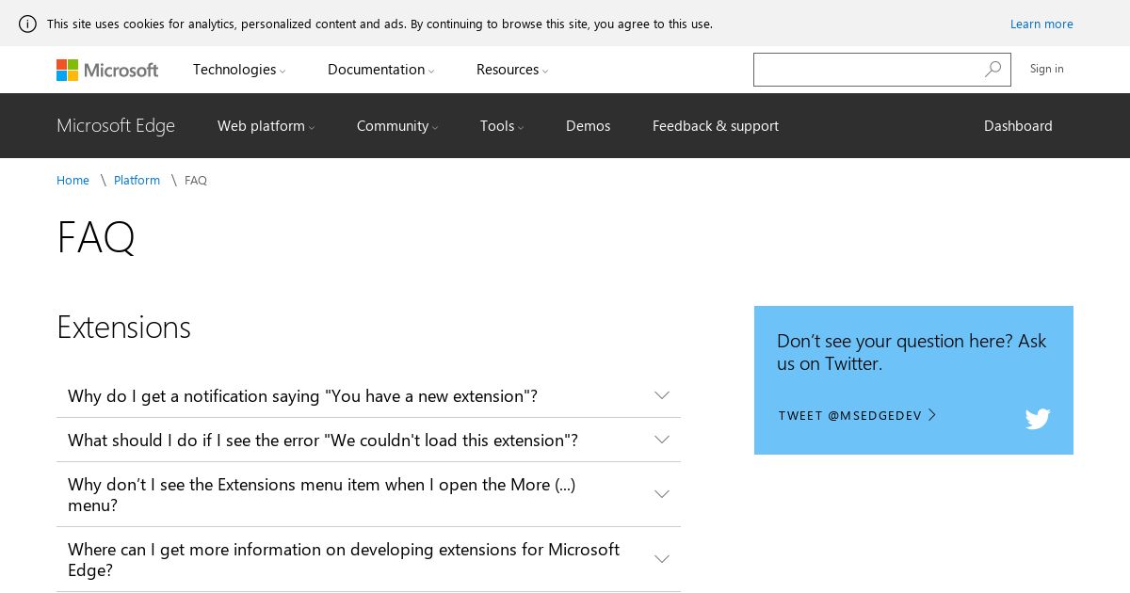Click the cookie notice info icon
Screen dimensions: 1130x593
pyautogui.click(x=27, y=24)
